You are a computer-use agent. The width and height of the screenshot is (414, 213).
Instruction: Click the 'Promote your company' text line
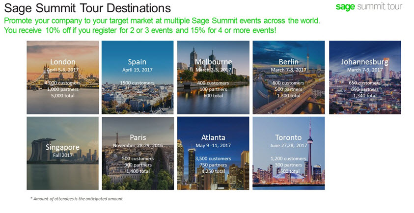click(x=162, y=21)
